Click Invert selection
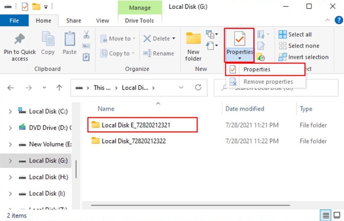 point(304,57)
